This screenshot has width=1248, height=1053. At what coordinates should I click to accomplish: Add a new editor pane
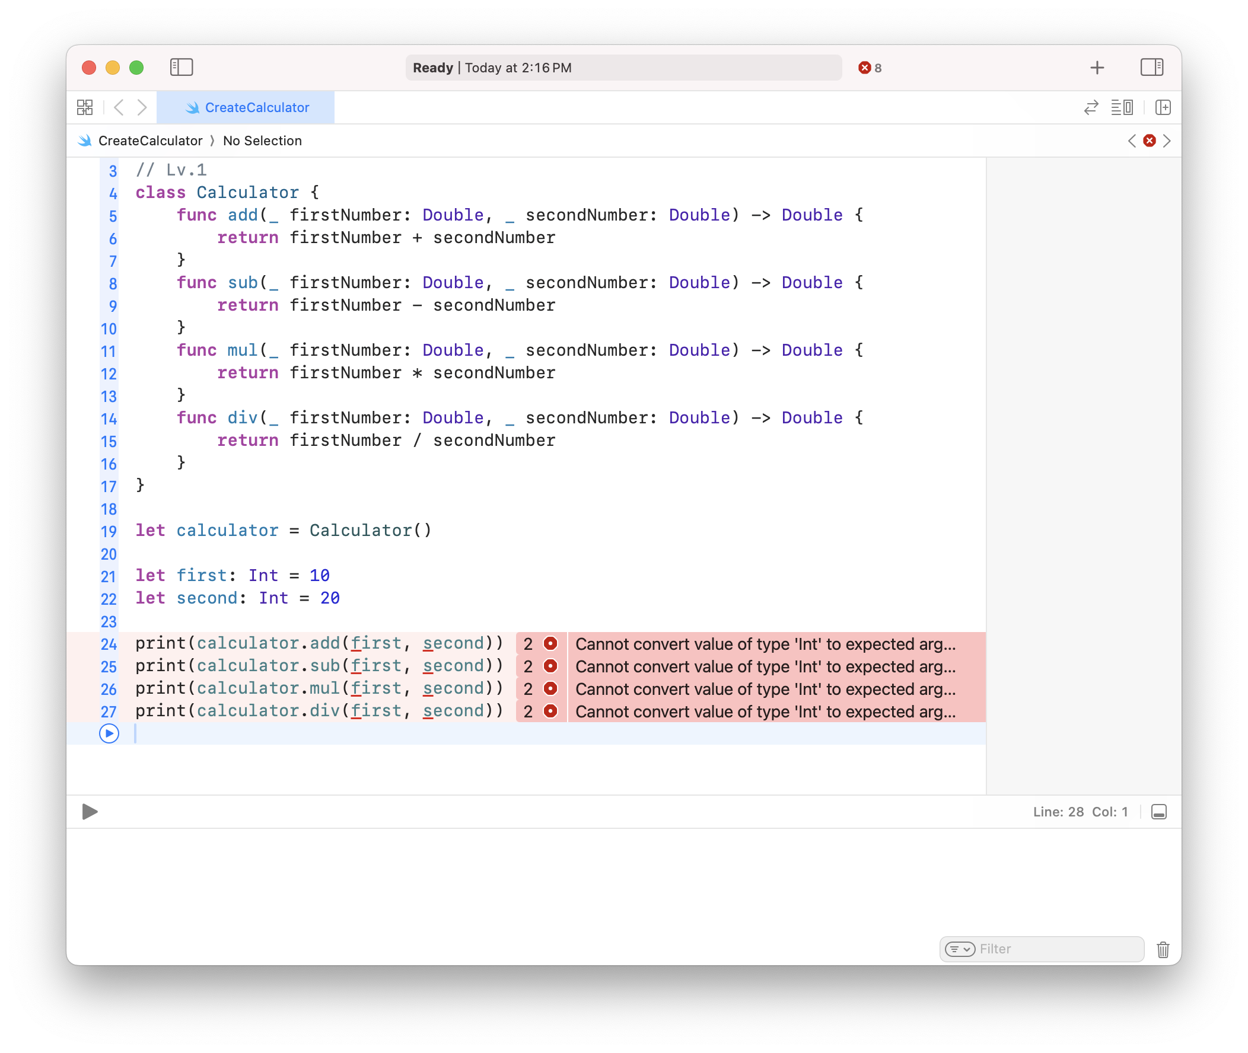click(x=1163, y=107)
